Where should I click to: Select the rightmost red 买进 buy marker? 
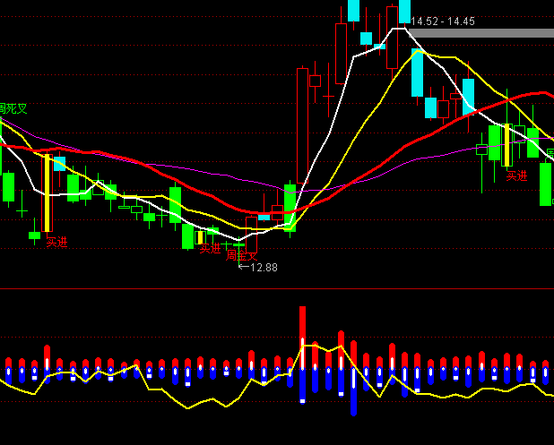517,176
